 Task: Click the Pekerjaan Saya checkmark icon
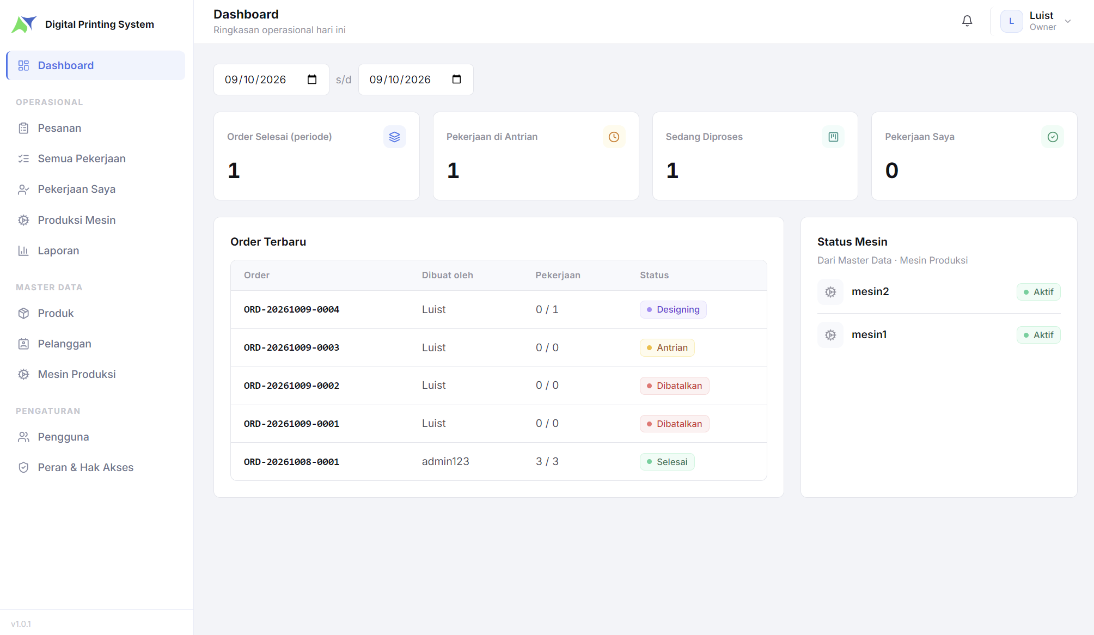coord(1053,137)
